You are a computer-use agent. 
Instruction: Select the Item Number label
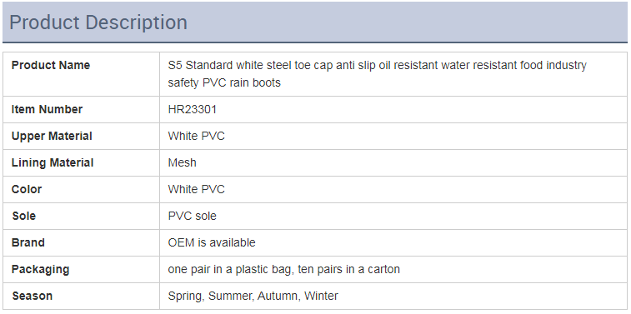point(47,109)
